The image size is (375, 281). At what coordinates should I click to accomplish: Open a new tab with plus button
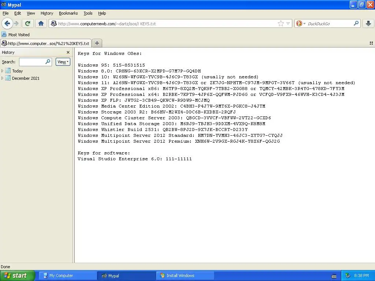(97, 43)
